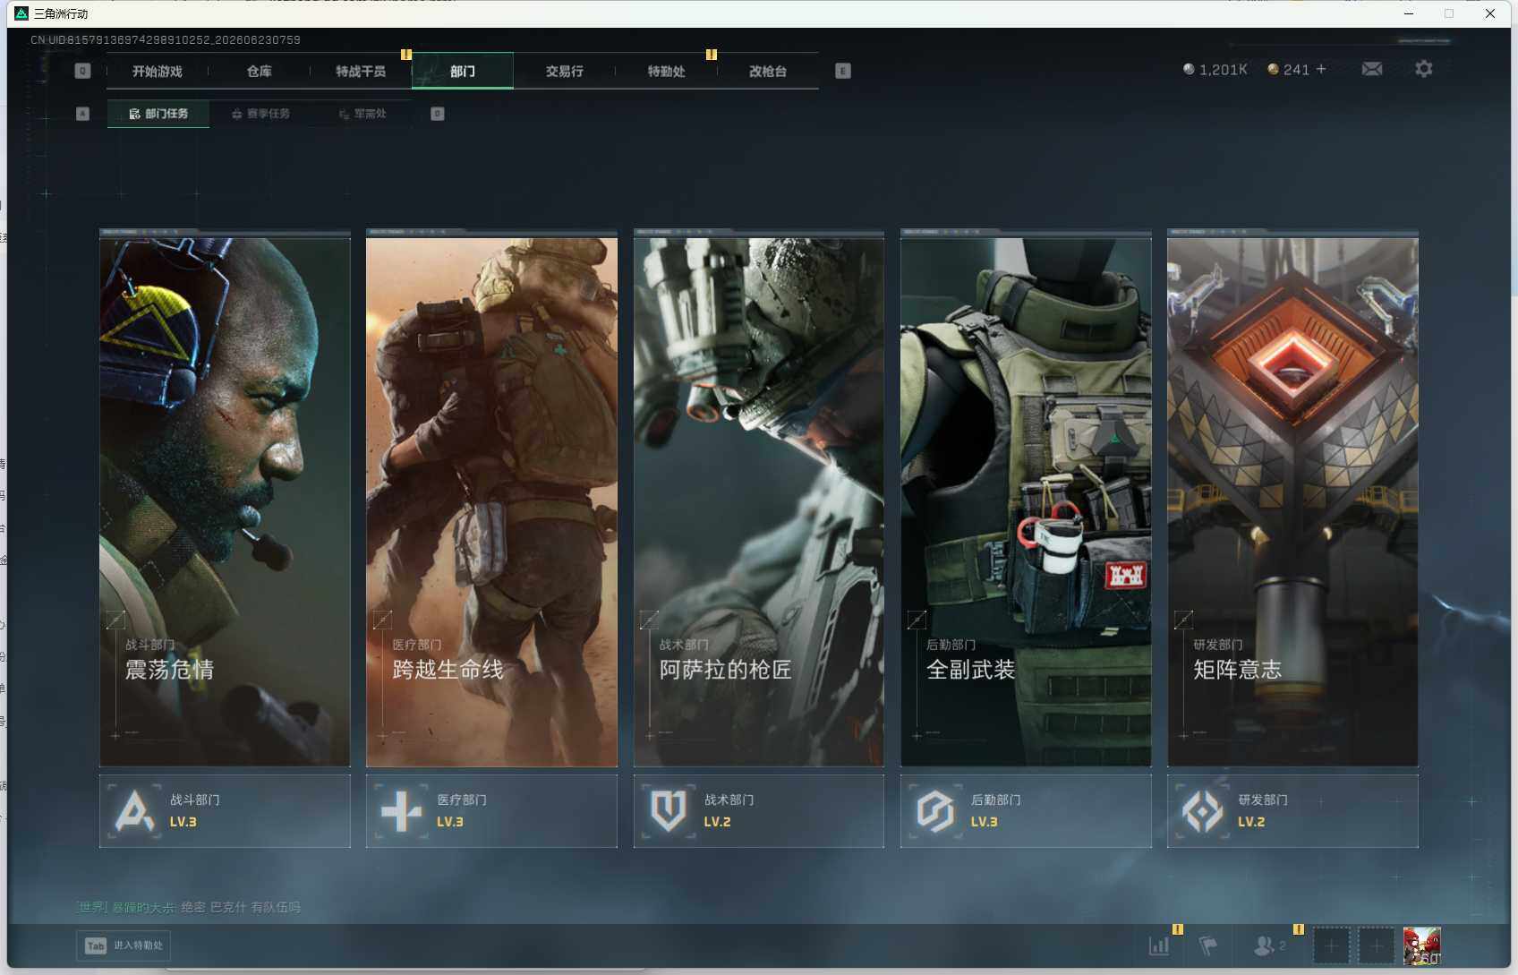Open the stats bar-chart icon
This screenshot has height=975, width=1518.
(1159, 945)
